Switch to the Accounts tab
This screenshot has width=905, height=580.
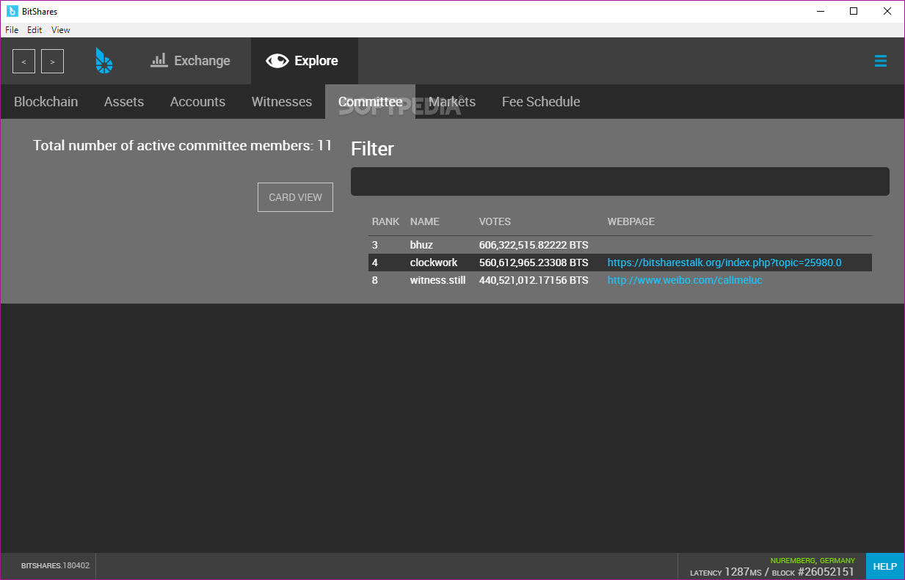pyautogui.click(x=197, y=102)
